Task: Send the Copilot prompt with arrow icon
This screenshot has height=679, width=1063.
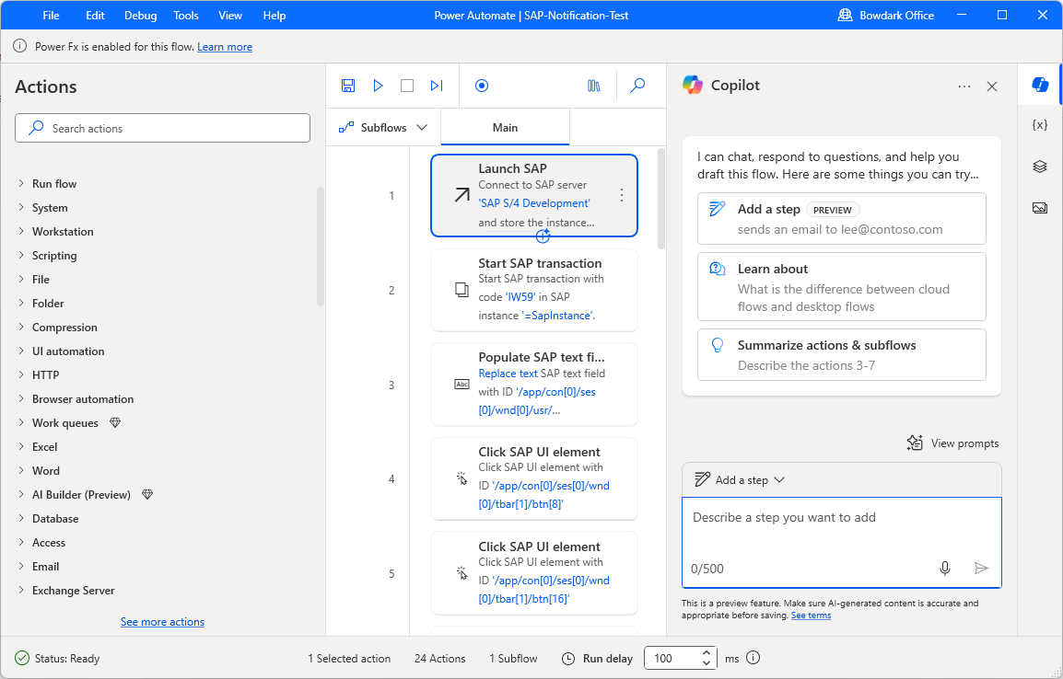Action: point(980,568)
